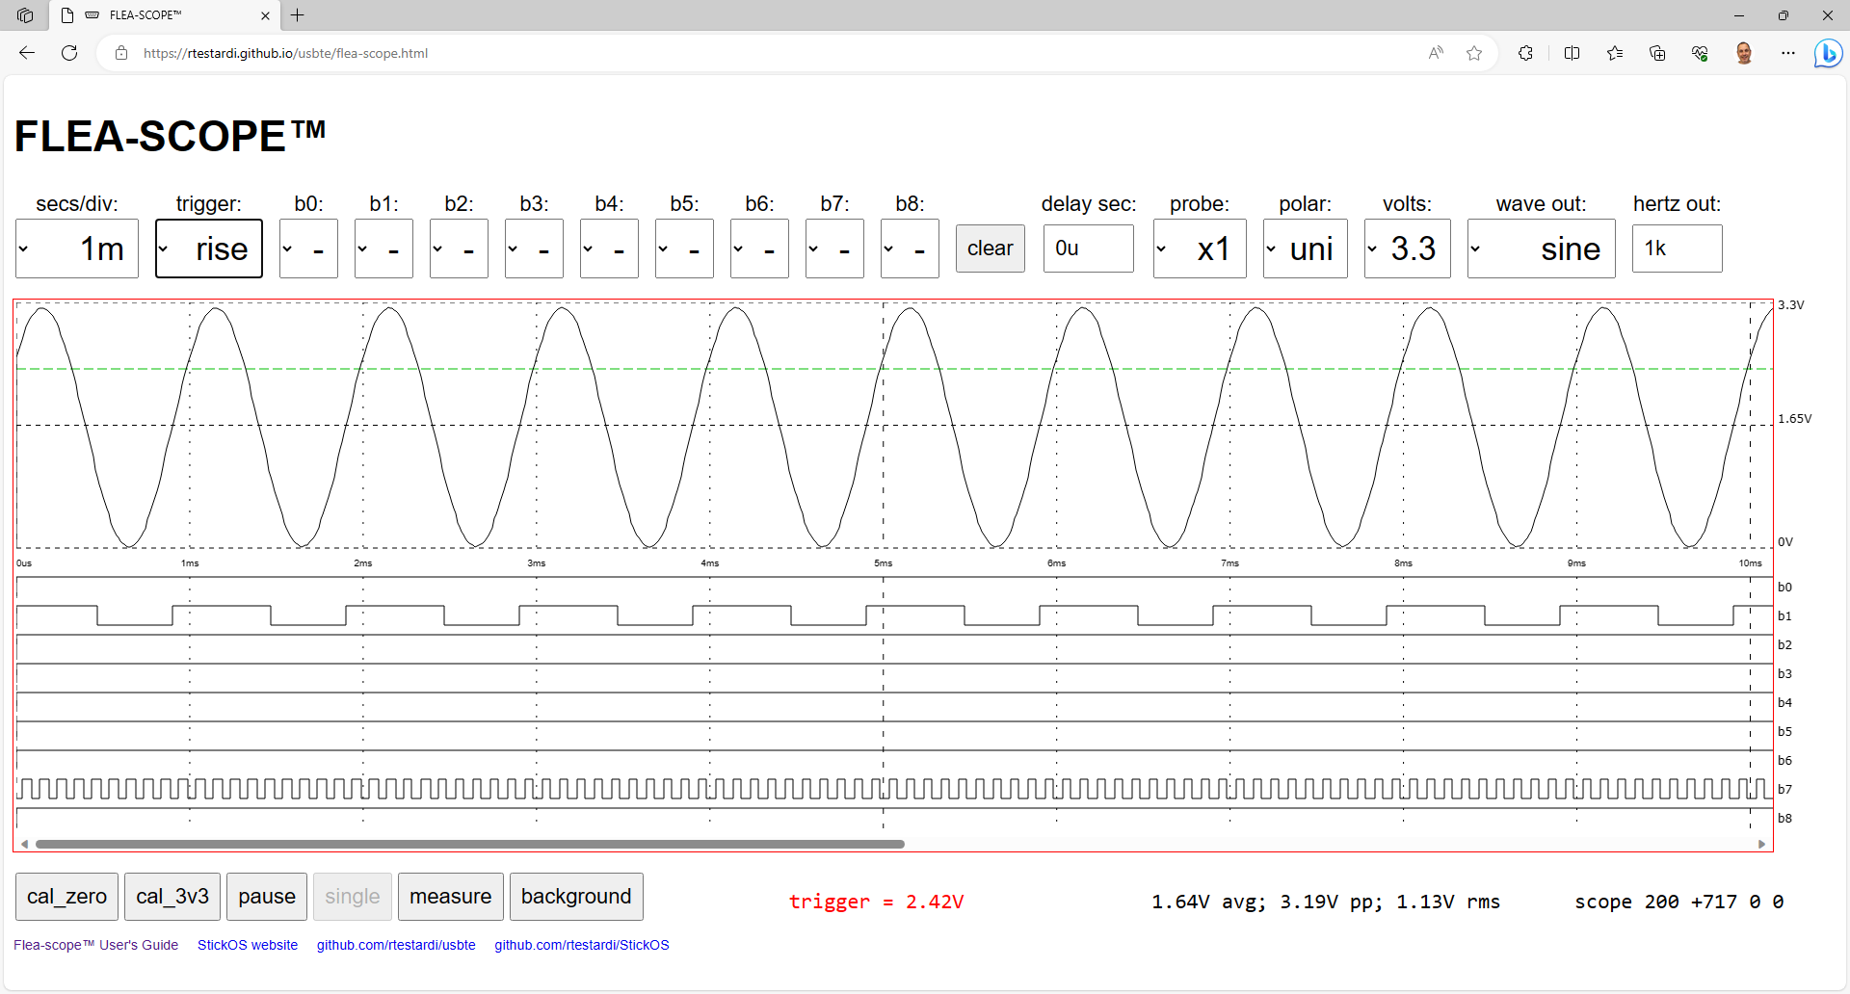Open the browser Extensions icon
The height and width of the screenshot is (994, 1850).
[1525, 53]
